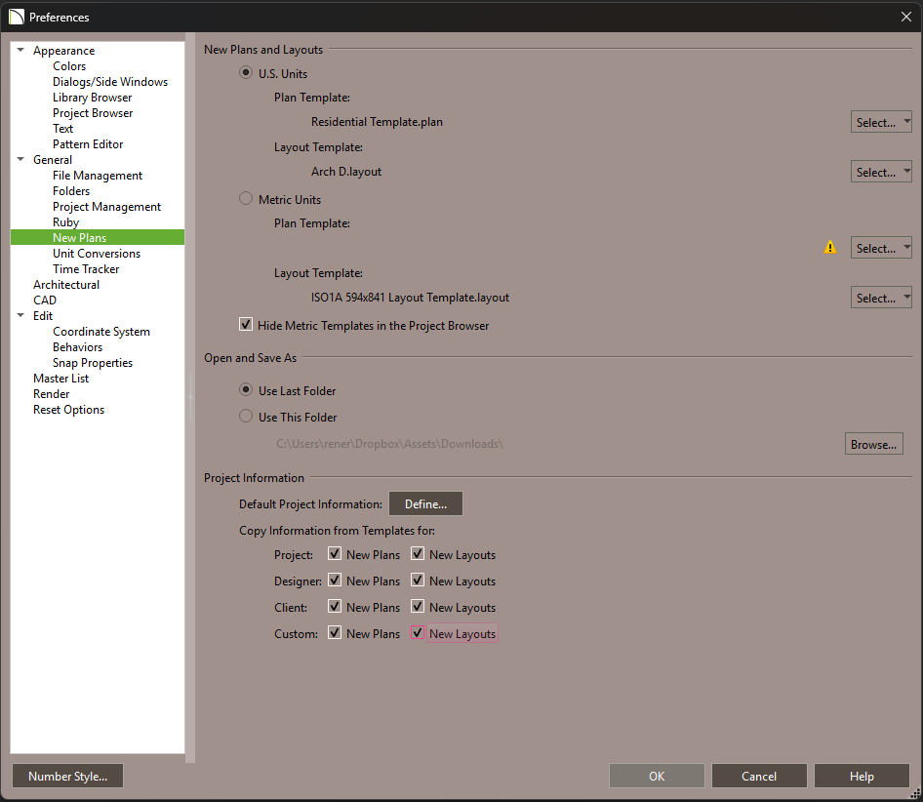Toggle New Layouts checkbox for Custom

pos(418,633)
